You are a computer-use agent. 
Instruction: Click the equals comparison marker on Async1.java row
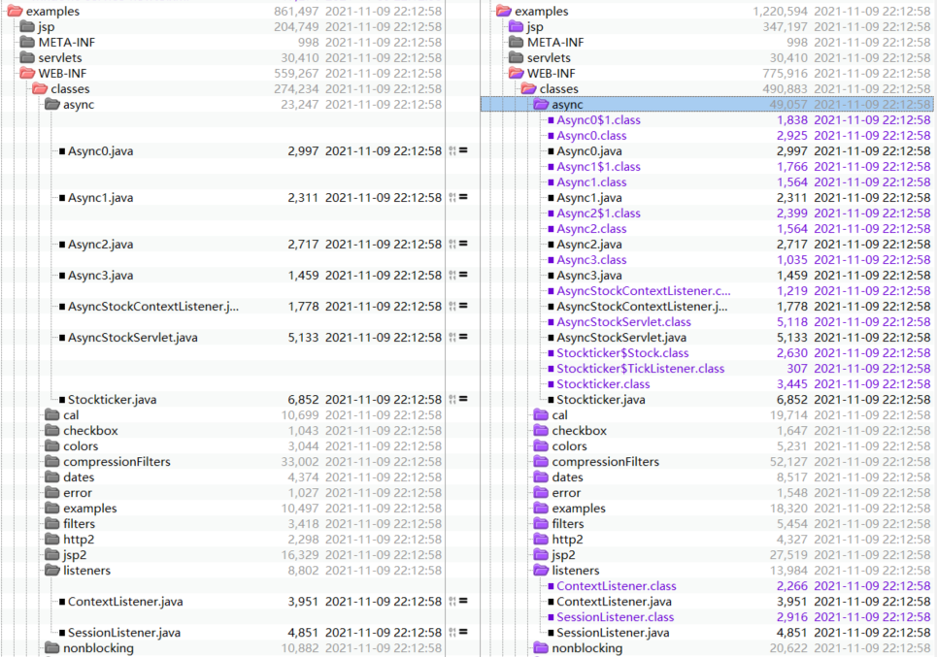tap(463, 198)
